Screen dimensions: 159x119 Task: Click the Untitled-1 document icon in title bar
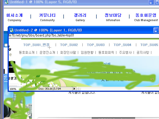6,2
